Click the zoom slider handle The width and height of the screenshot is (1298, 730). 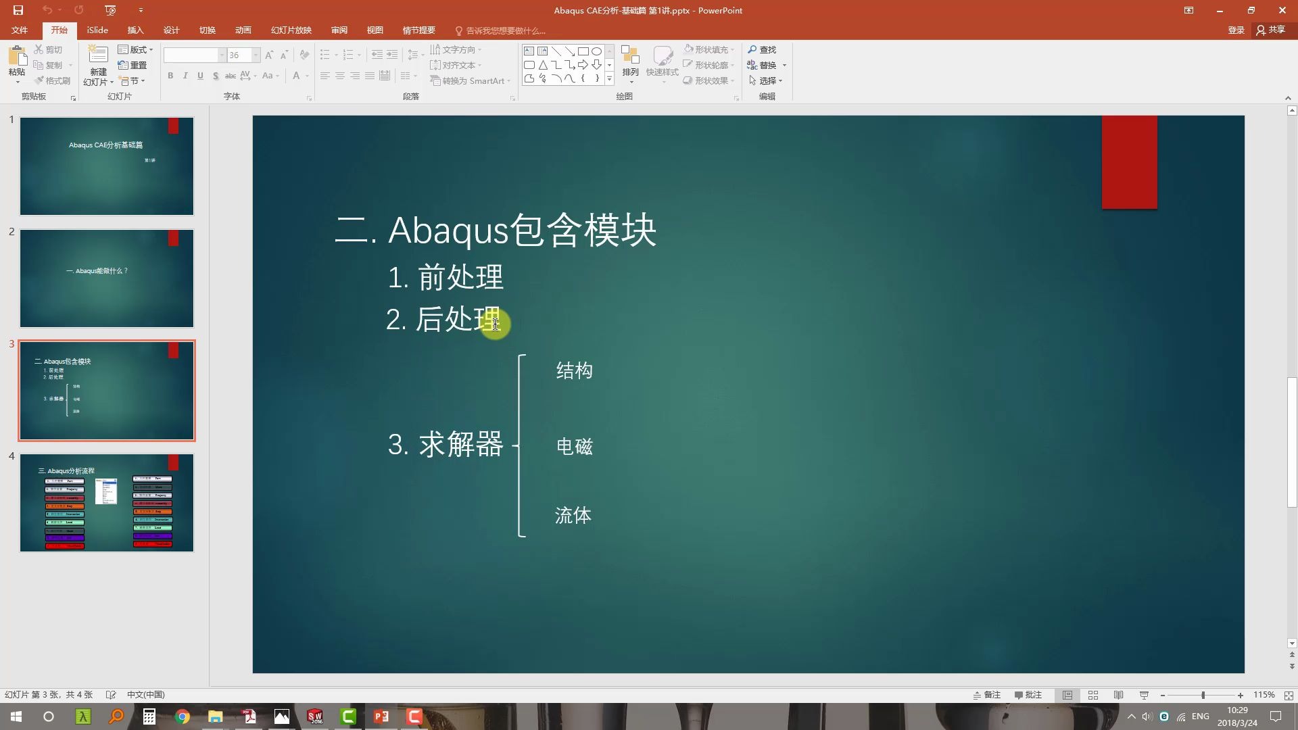tap(1203, 695)
